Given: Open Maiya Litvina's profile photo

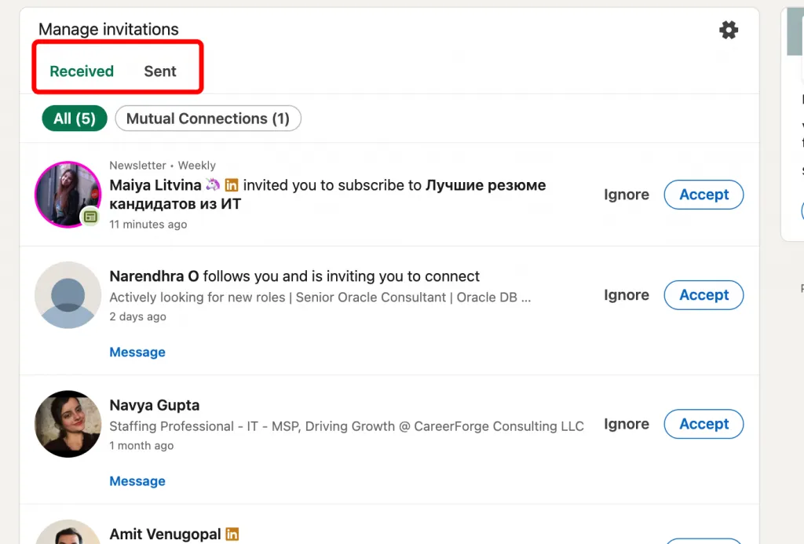Looking at the screenshot, I should tap(68, 195).
